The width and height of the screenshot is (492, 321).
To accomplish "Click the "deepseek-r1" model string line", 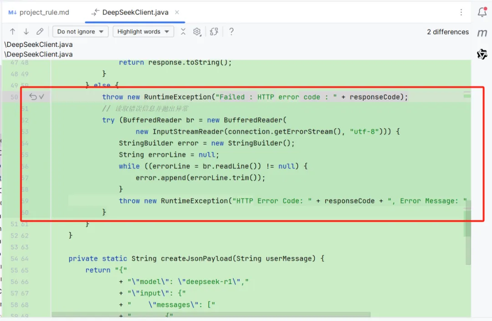I will coord(184,282).
